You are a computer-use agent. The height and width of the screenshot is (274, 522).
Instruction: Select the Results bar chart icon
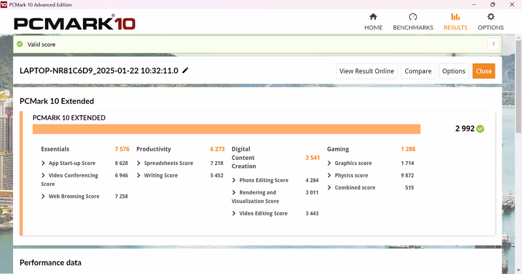pos(455,17)
